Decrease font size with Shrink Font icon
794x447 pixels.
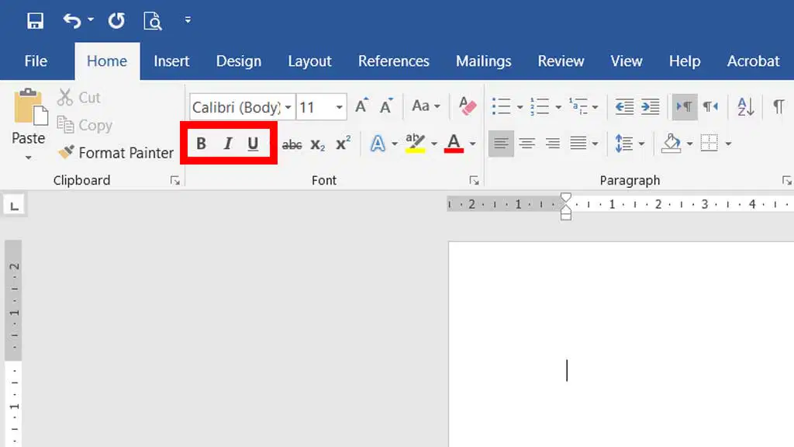(x=386, y=106)
